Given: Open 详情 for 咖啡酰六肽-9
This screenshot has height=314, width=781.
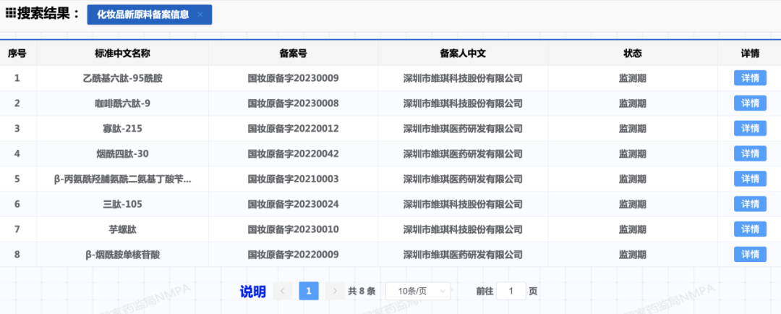Looking at the screenshot, I should 750,103.
